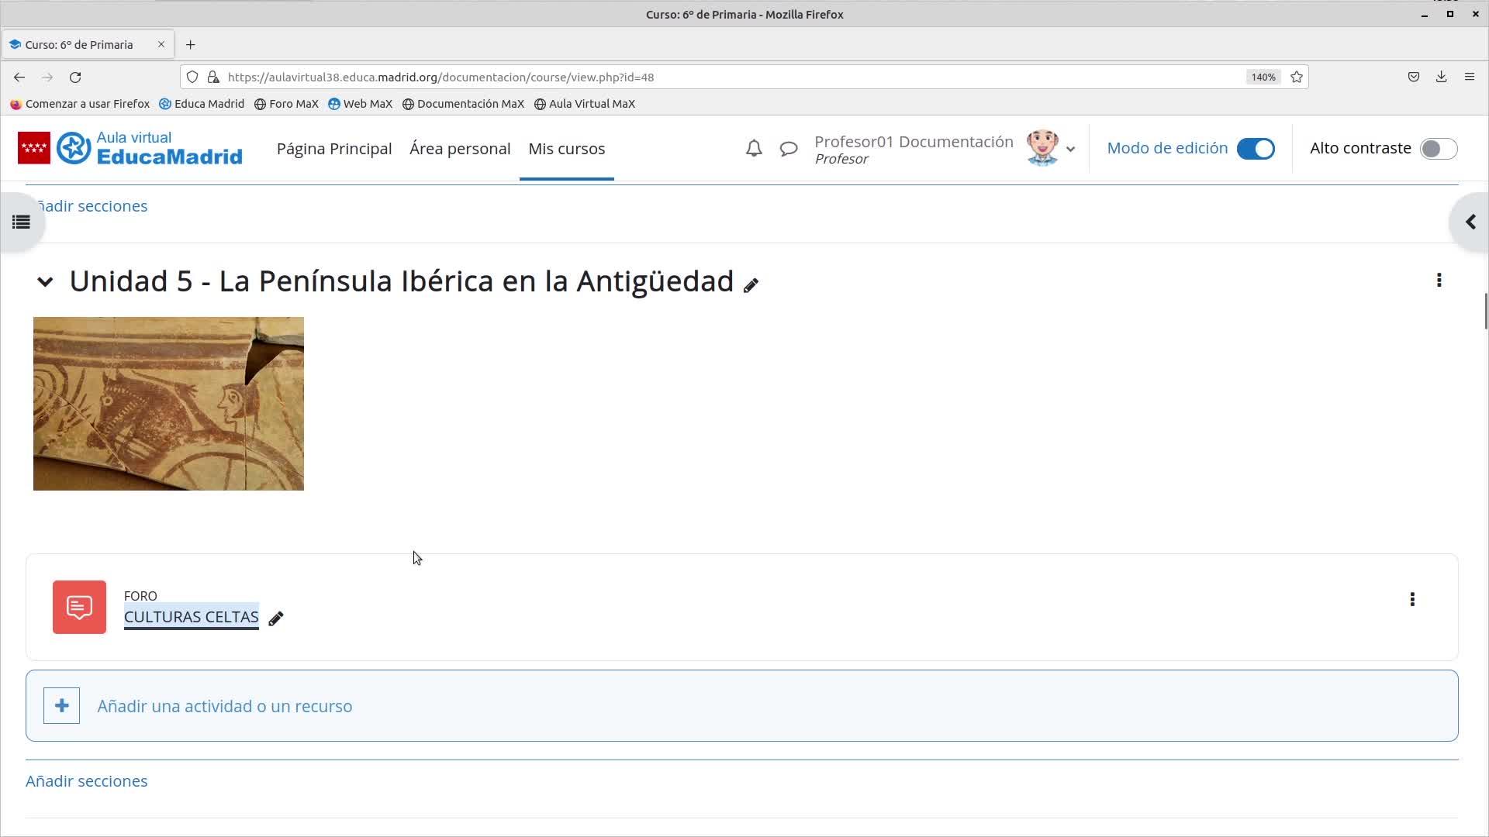Collapse Unidad 5 section chevron
Image resolution: width=1489 pixels, height=837 pixels.
pyautogui.click(x=45, y=282)
